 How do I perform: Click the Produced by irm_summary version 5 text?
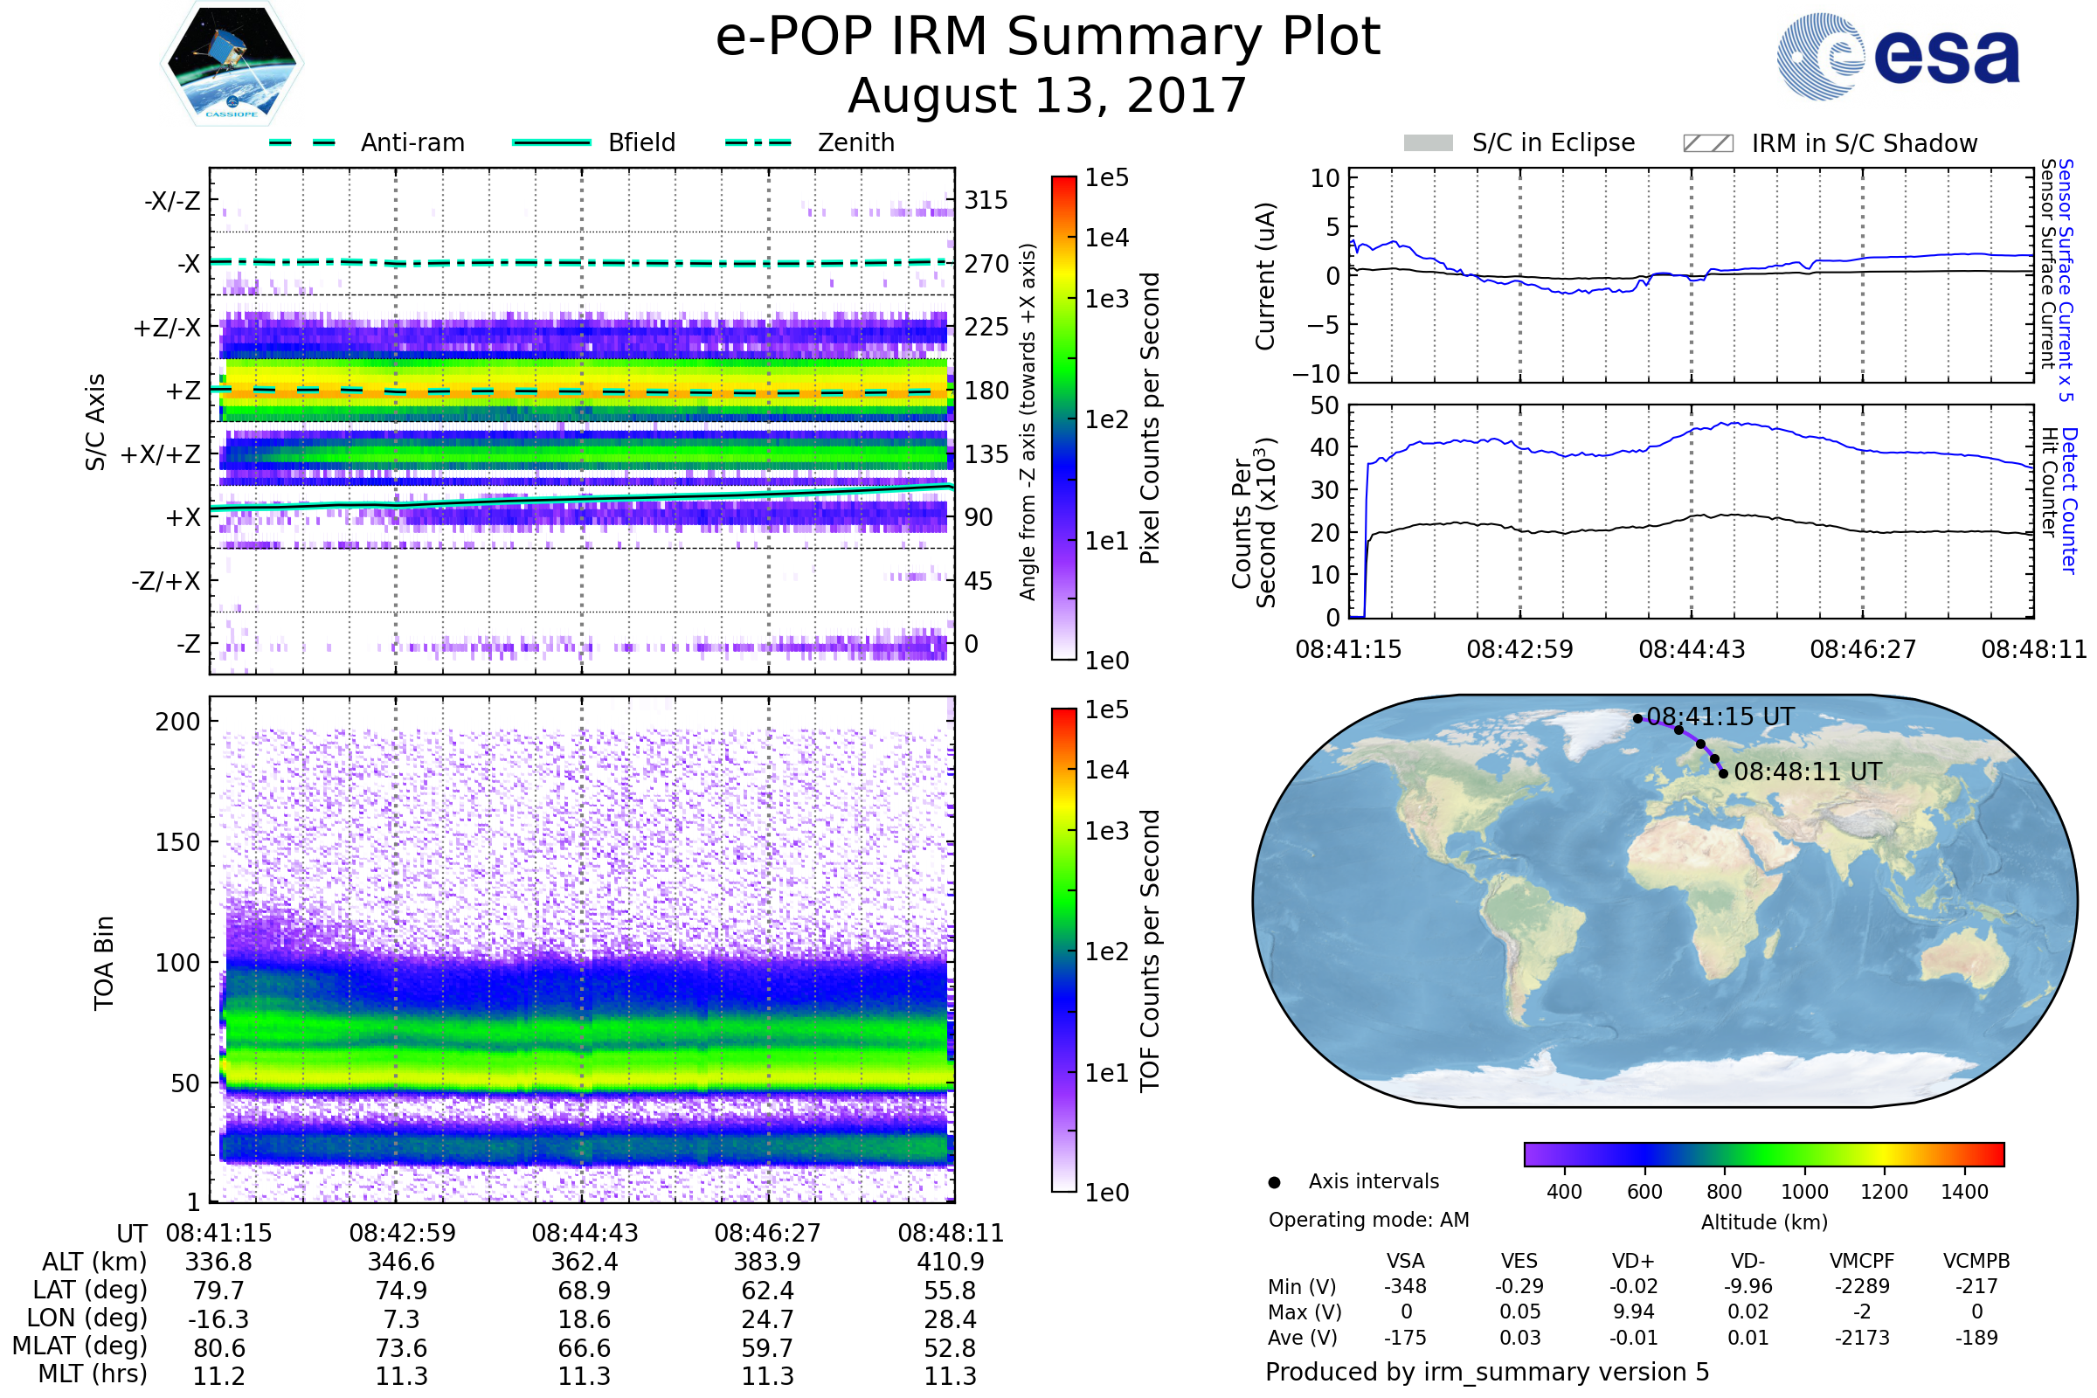coord(1487,1371)
